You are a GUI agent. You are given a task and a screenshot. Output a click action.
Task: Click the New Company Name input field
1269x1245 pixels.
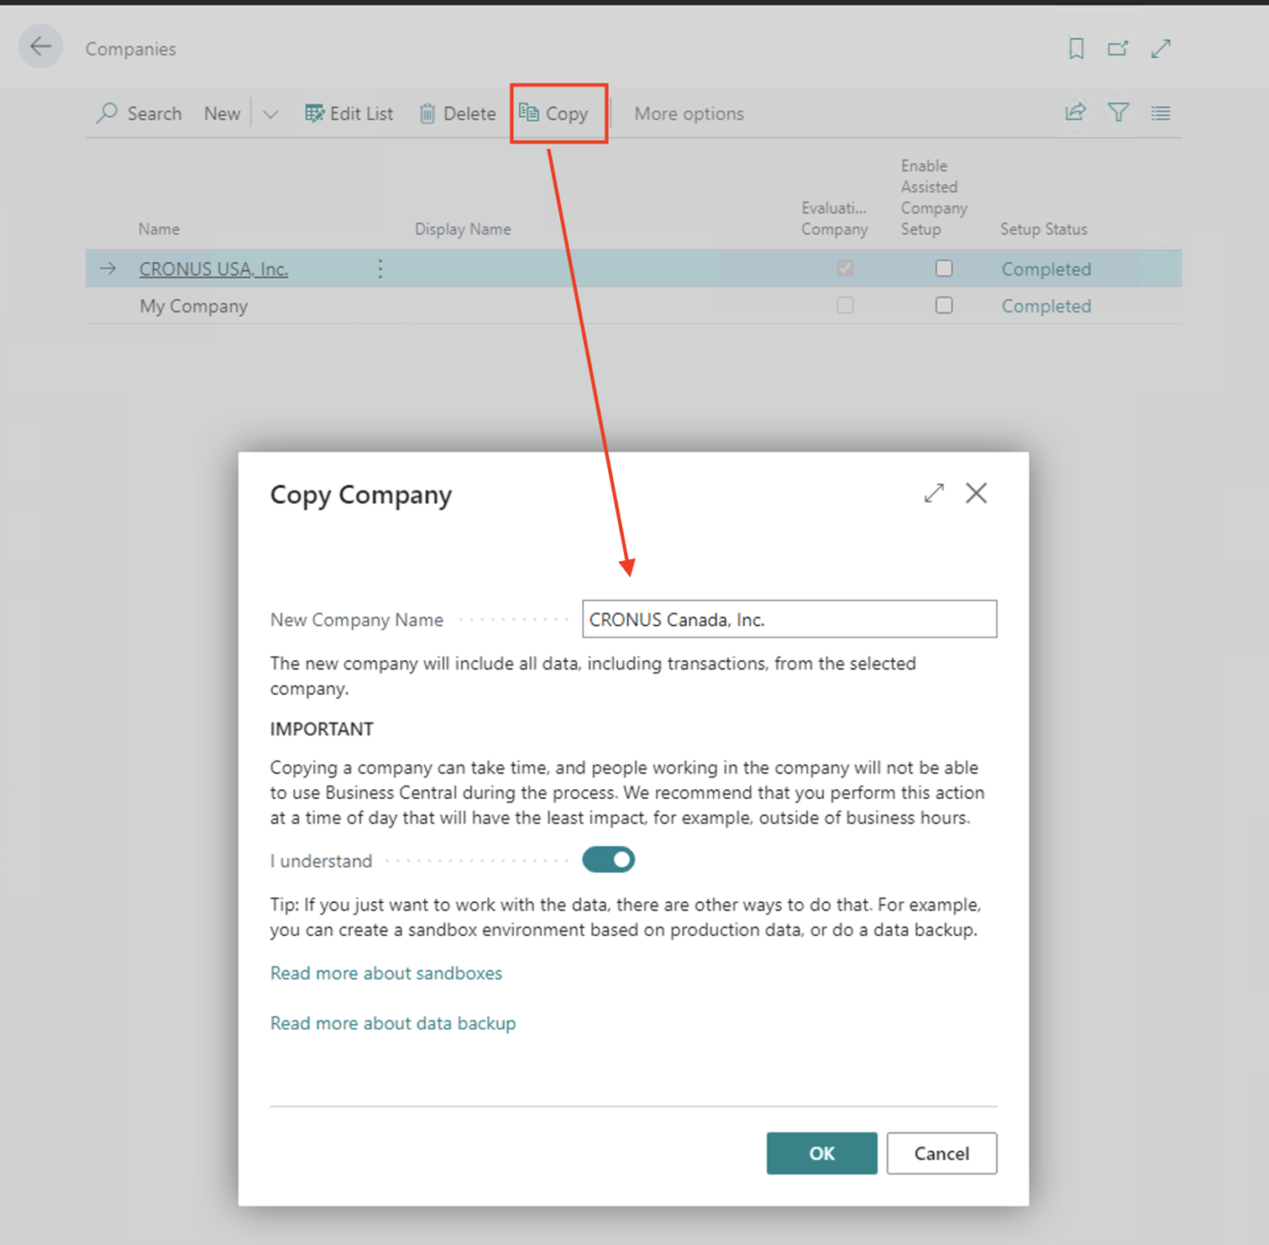pyautogui.click(x=789, y=619)
